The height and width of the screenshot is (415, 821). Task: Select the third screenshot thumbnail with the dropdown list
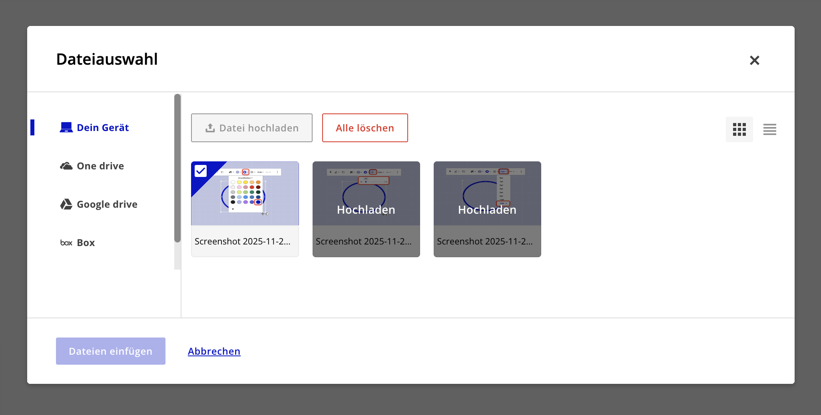(487, 194)
